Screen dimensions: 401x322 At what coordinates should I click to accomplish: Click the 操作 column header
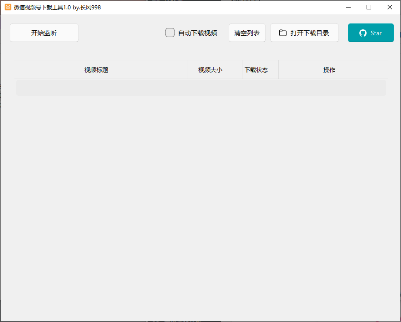click(329, 70)
